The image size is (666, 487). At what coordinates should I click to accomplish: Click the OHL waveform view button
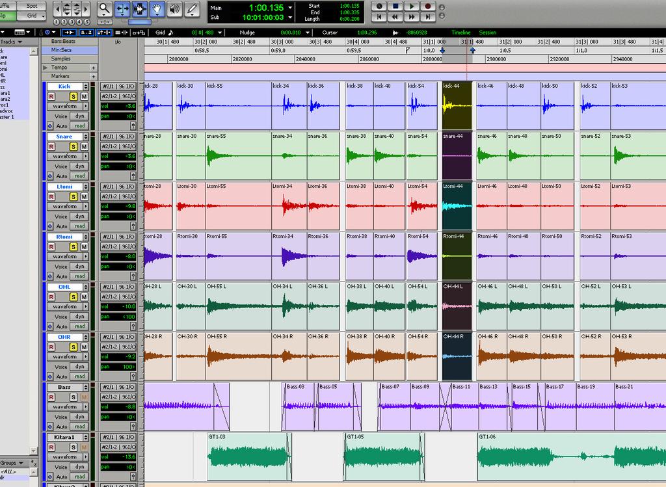pos(65,306)
